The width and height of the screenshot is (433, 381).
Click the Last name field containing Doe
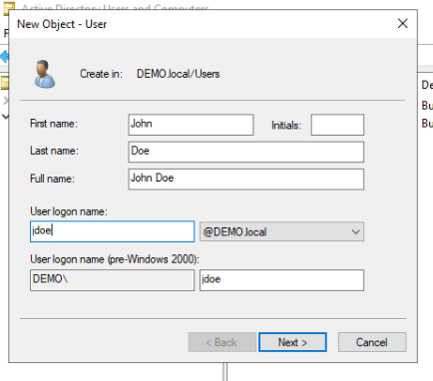click(246, 152)
